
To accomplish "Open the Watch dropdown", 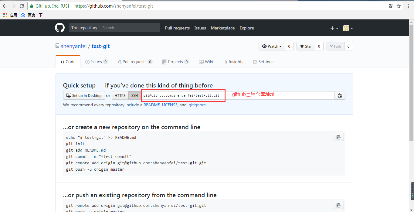I will pos(272,46).
